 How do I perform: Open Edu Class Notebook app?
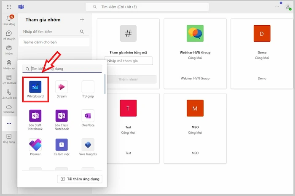(62, 120)
